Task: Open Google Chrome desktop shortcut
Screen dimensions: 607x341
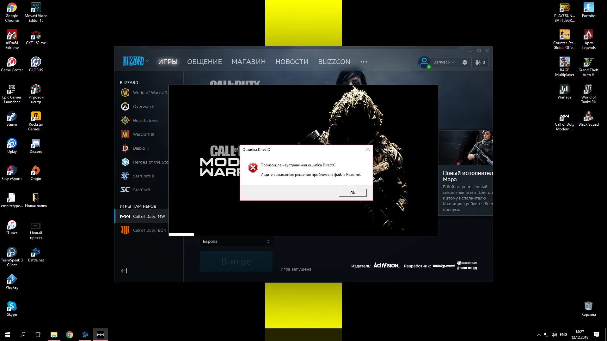Action: click(x=12, y=13)
